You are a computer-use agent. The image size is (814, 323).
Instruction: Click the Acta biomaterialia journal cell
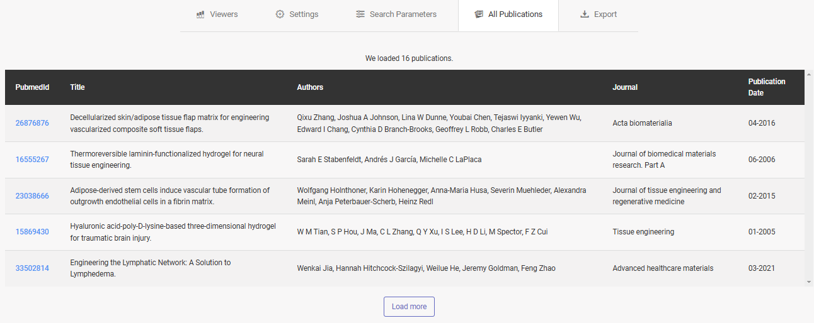(x=642, y=123)
